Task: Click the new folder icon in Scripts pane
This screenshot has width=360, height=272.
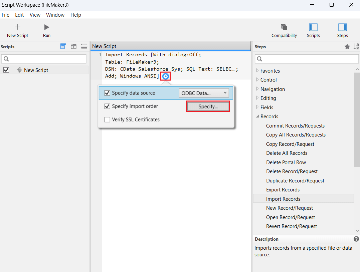Action: (x=73, y=47)
